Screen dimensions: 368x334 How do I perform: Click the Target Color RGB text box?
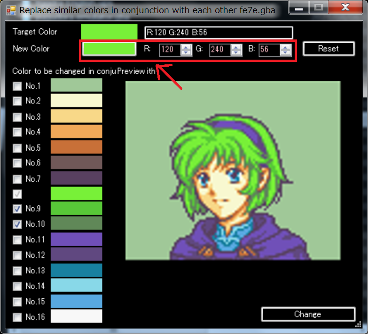219,32
